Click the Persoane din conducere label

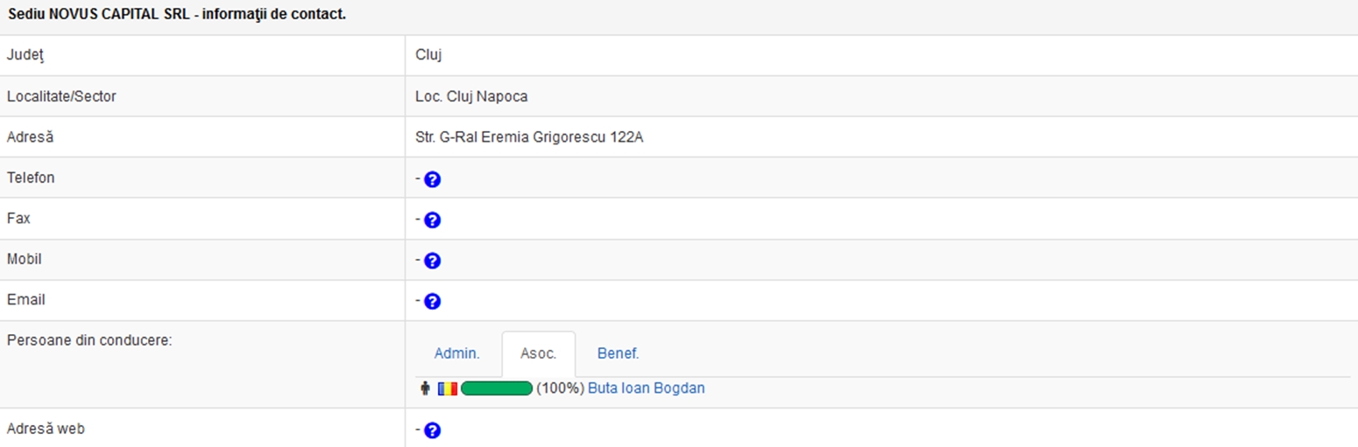point(88,339)
